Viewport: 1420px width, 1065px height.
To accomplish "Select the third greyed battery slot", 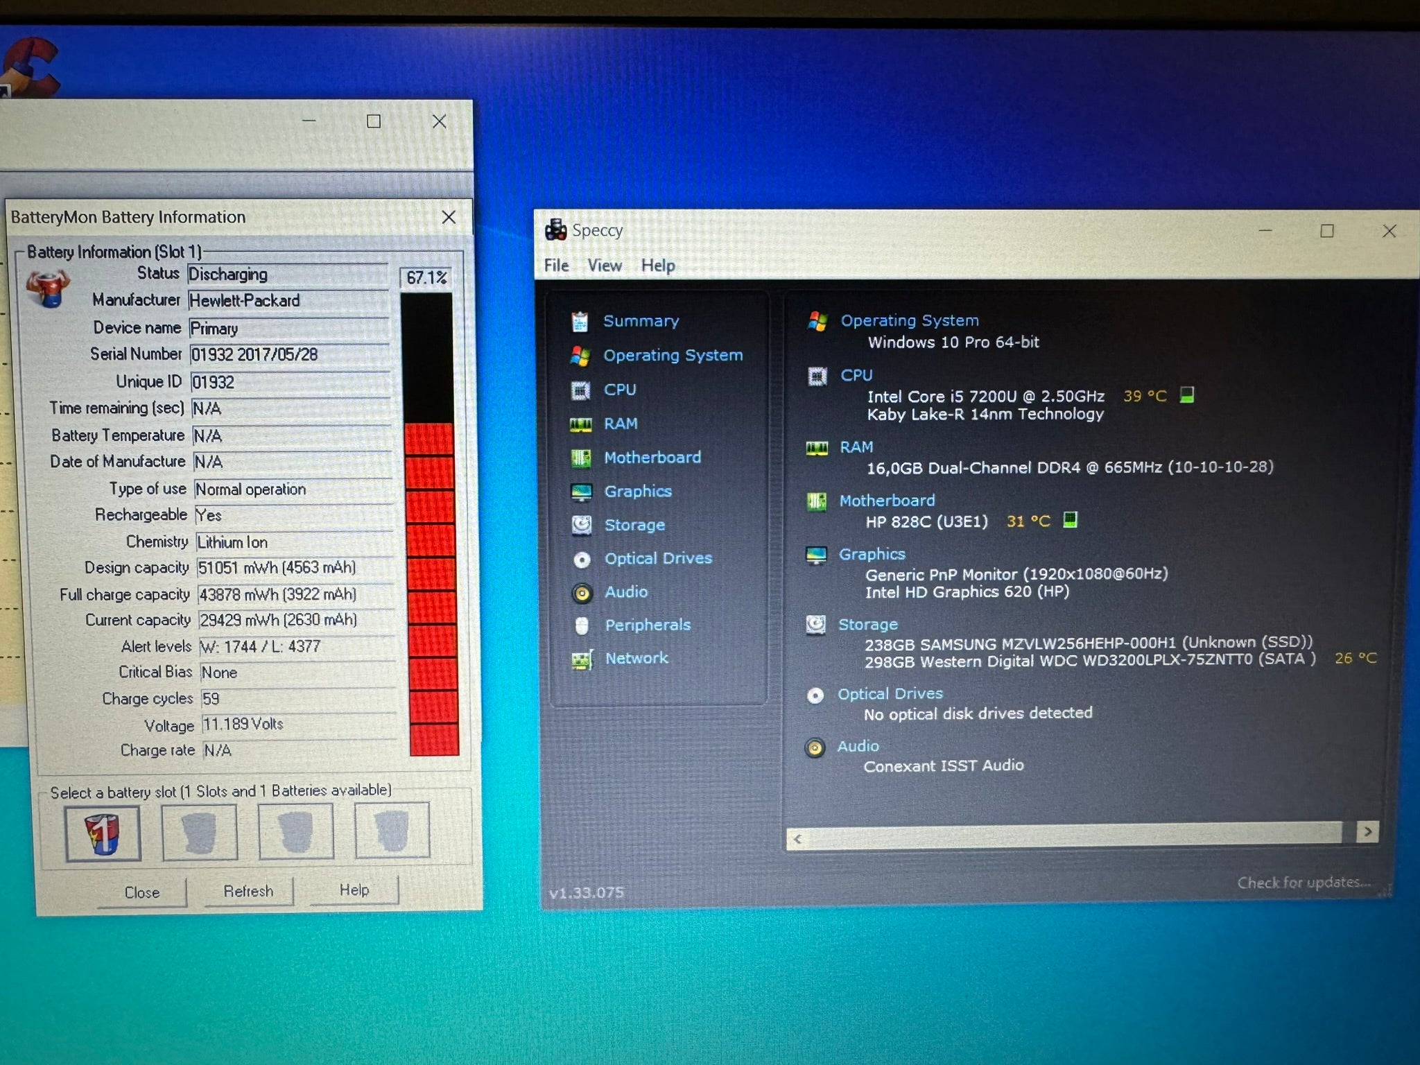I will click(x=296, y=831).
